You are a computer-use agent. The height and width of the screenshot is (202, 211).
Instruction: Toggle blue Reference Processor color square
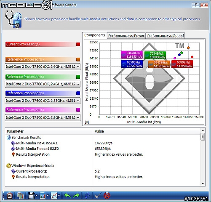[x=78, y=93]
